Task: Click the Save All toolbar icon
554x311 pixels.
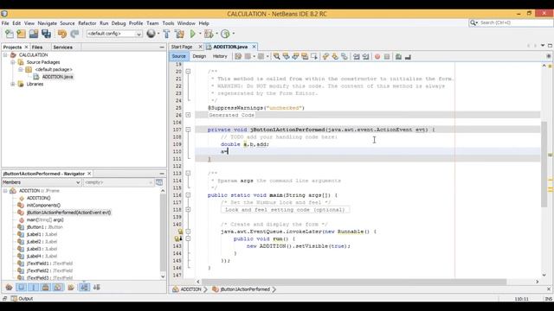Action: pos(46,34)
